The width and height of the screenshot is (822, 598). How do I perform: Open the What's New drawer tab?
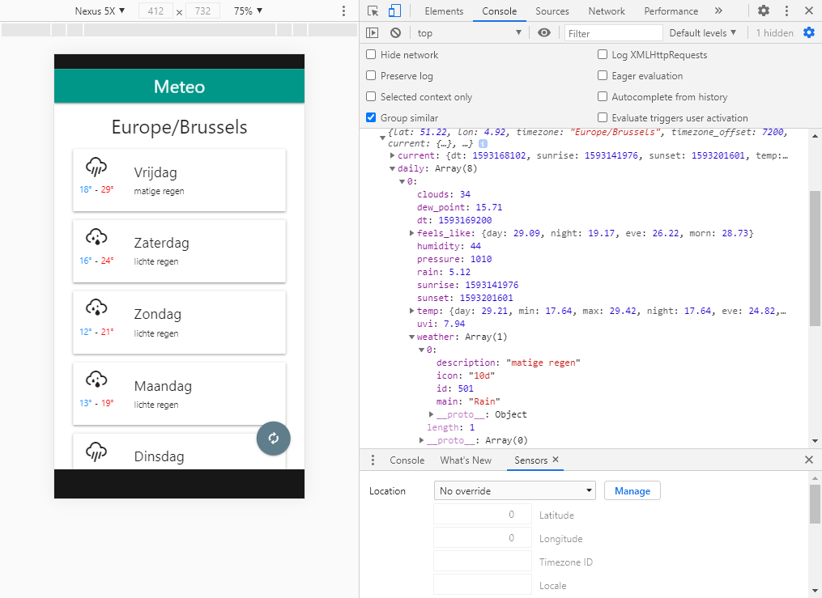(466, 460)
